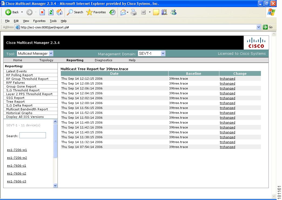The image size is (282, 200).
Task: Open the Forward button history dropdown arrow
Action: click(x=36, y=12)
